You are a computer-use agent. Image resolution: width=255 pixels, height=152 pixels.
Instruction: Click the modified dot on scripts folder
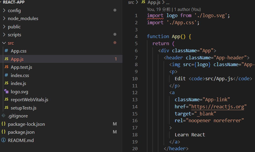point(115,34)
